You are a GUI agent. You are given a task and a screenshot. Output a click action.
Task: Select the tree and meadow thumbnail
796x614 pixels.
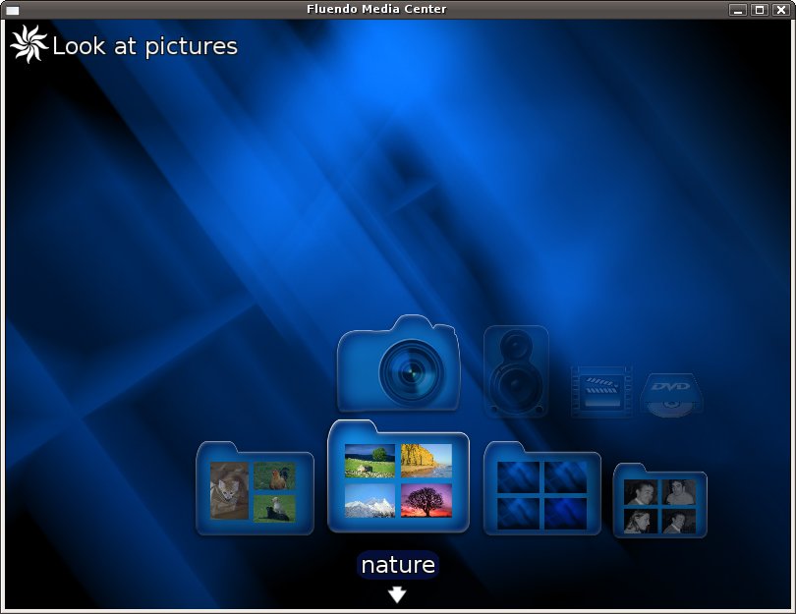click(370, 461)
